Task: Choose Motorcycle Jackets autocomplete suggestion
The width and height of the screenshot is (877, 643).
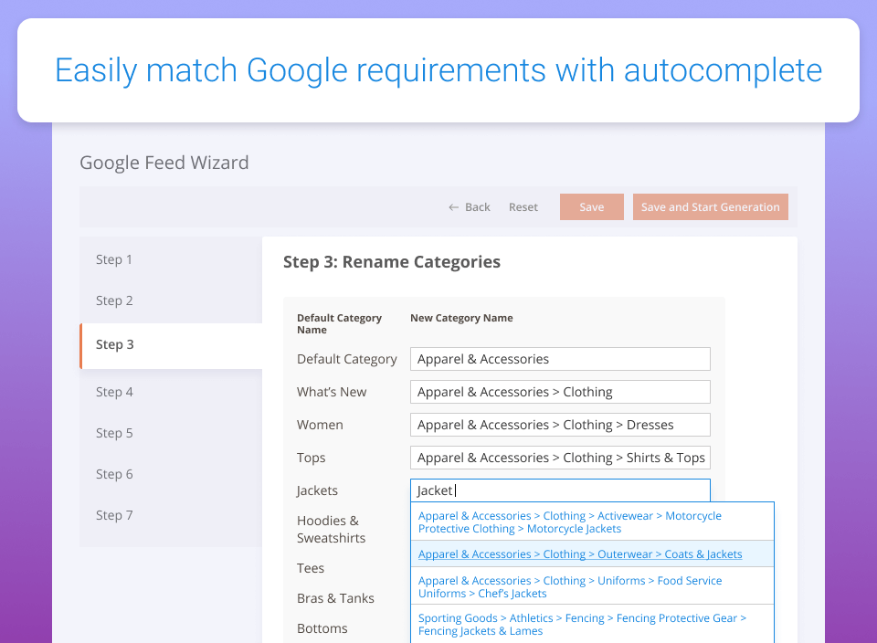Action: pyautogui.click(x=592, y=522)
